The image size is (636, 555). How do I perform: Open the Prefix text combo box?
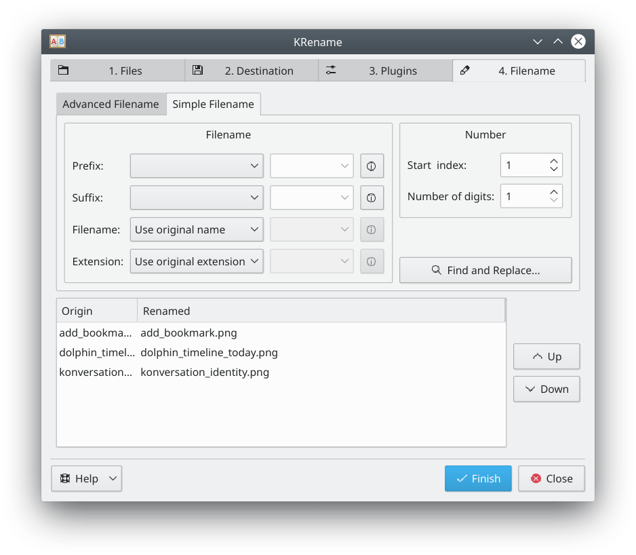(311, 166)
